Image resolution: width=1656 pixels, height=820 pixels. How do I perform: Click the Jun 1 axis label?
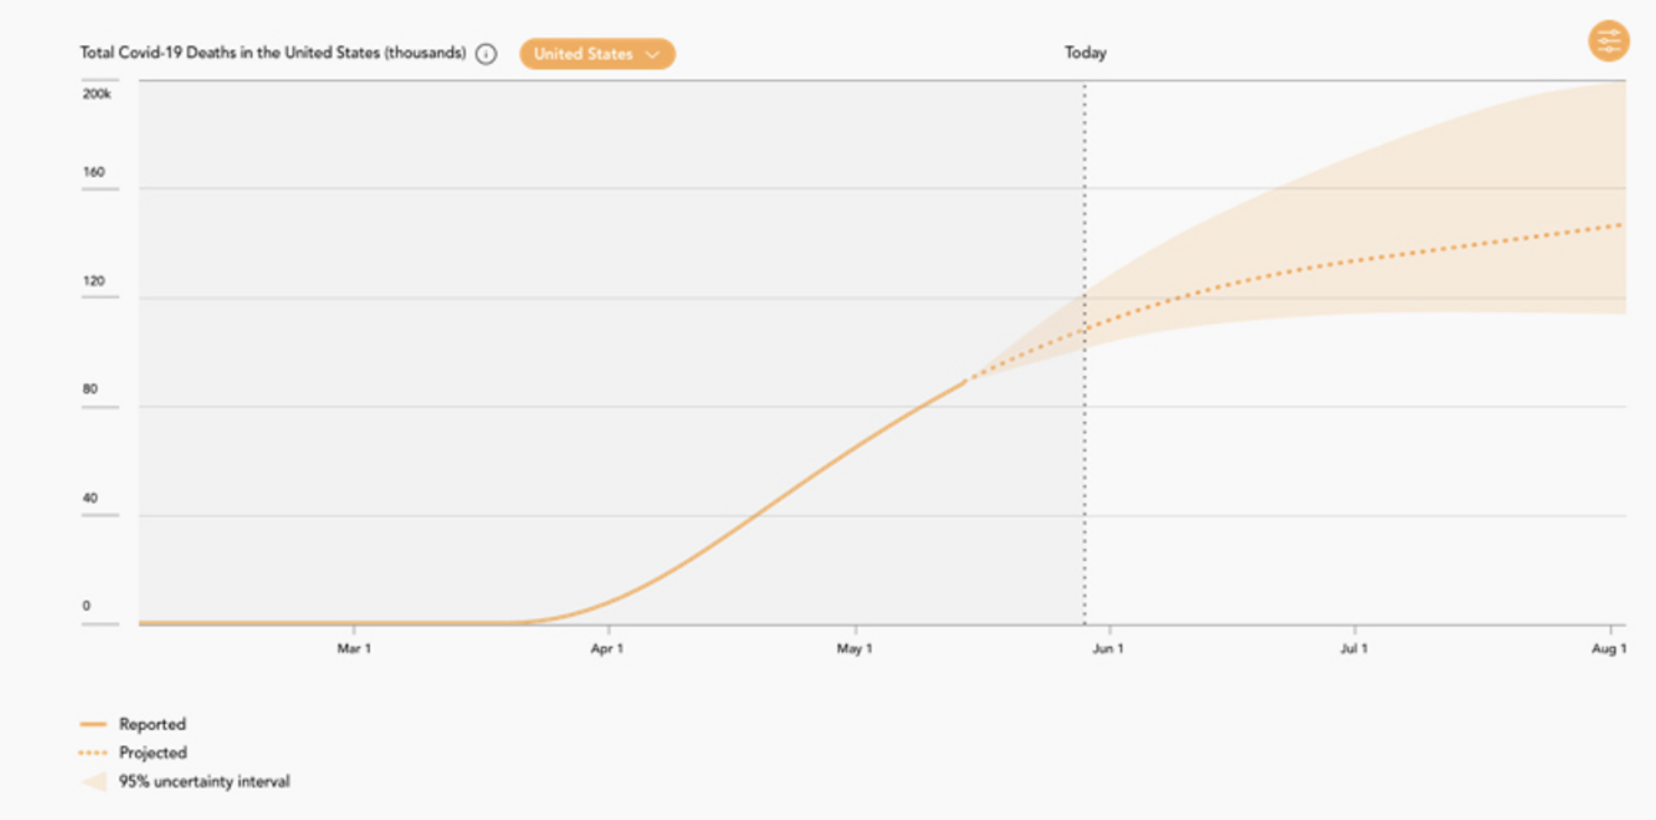point(1108,648)
